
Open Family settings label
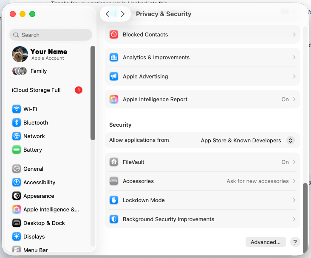[x=39, y=71]
